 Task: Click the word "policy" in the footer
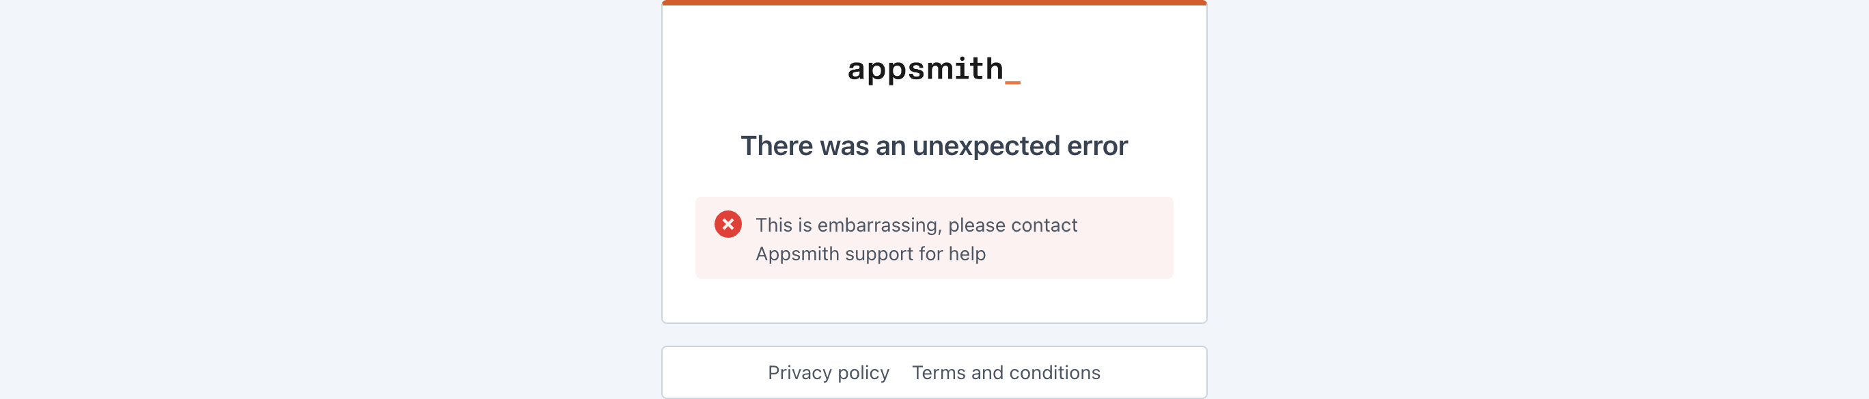(863, 373)
